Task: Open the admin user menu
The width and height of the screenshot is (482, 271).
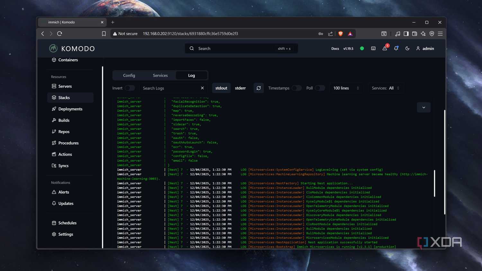Action: click(x=425, y=48)
